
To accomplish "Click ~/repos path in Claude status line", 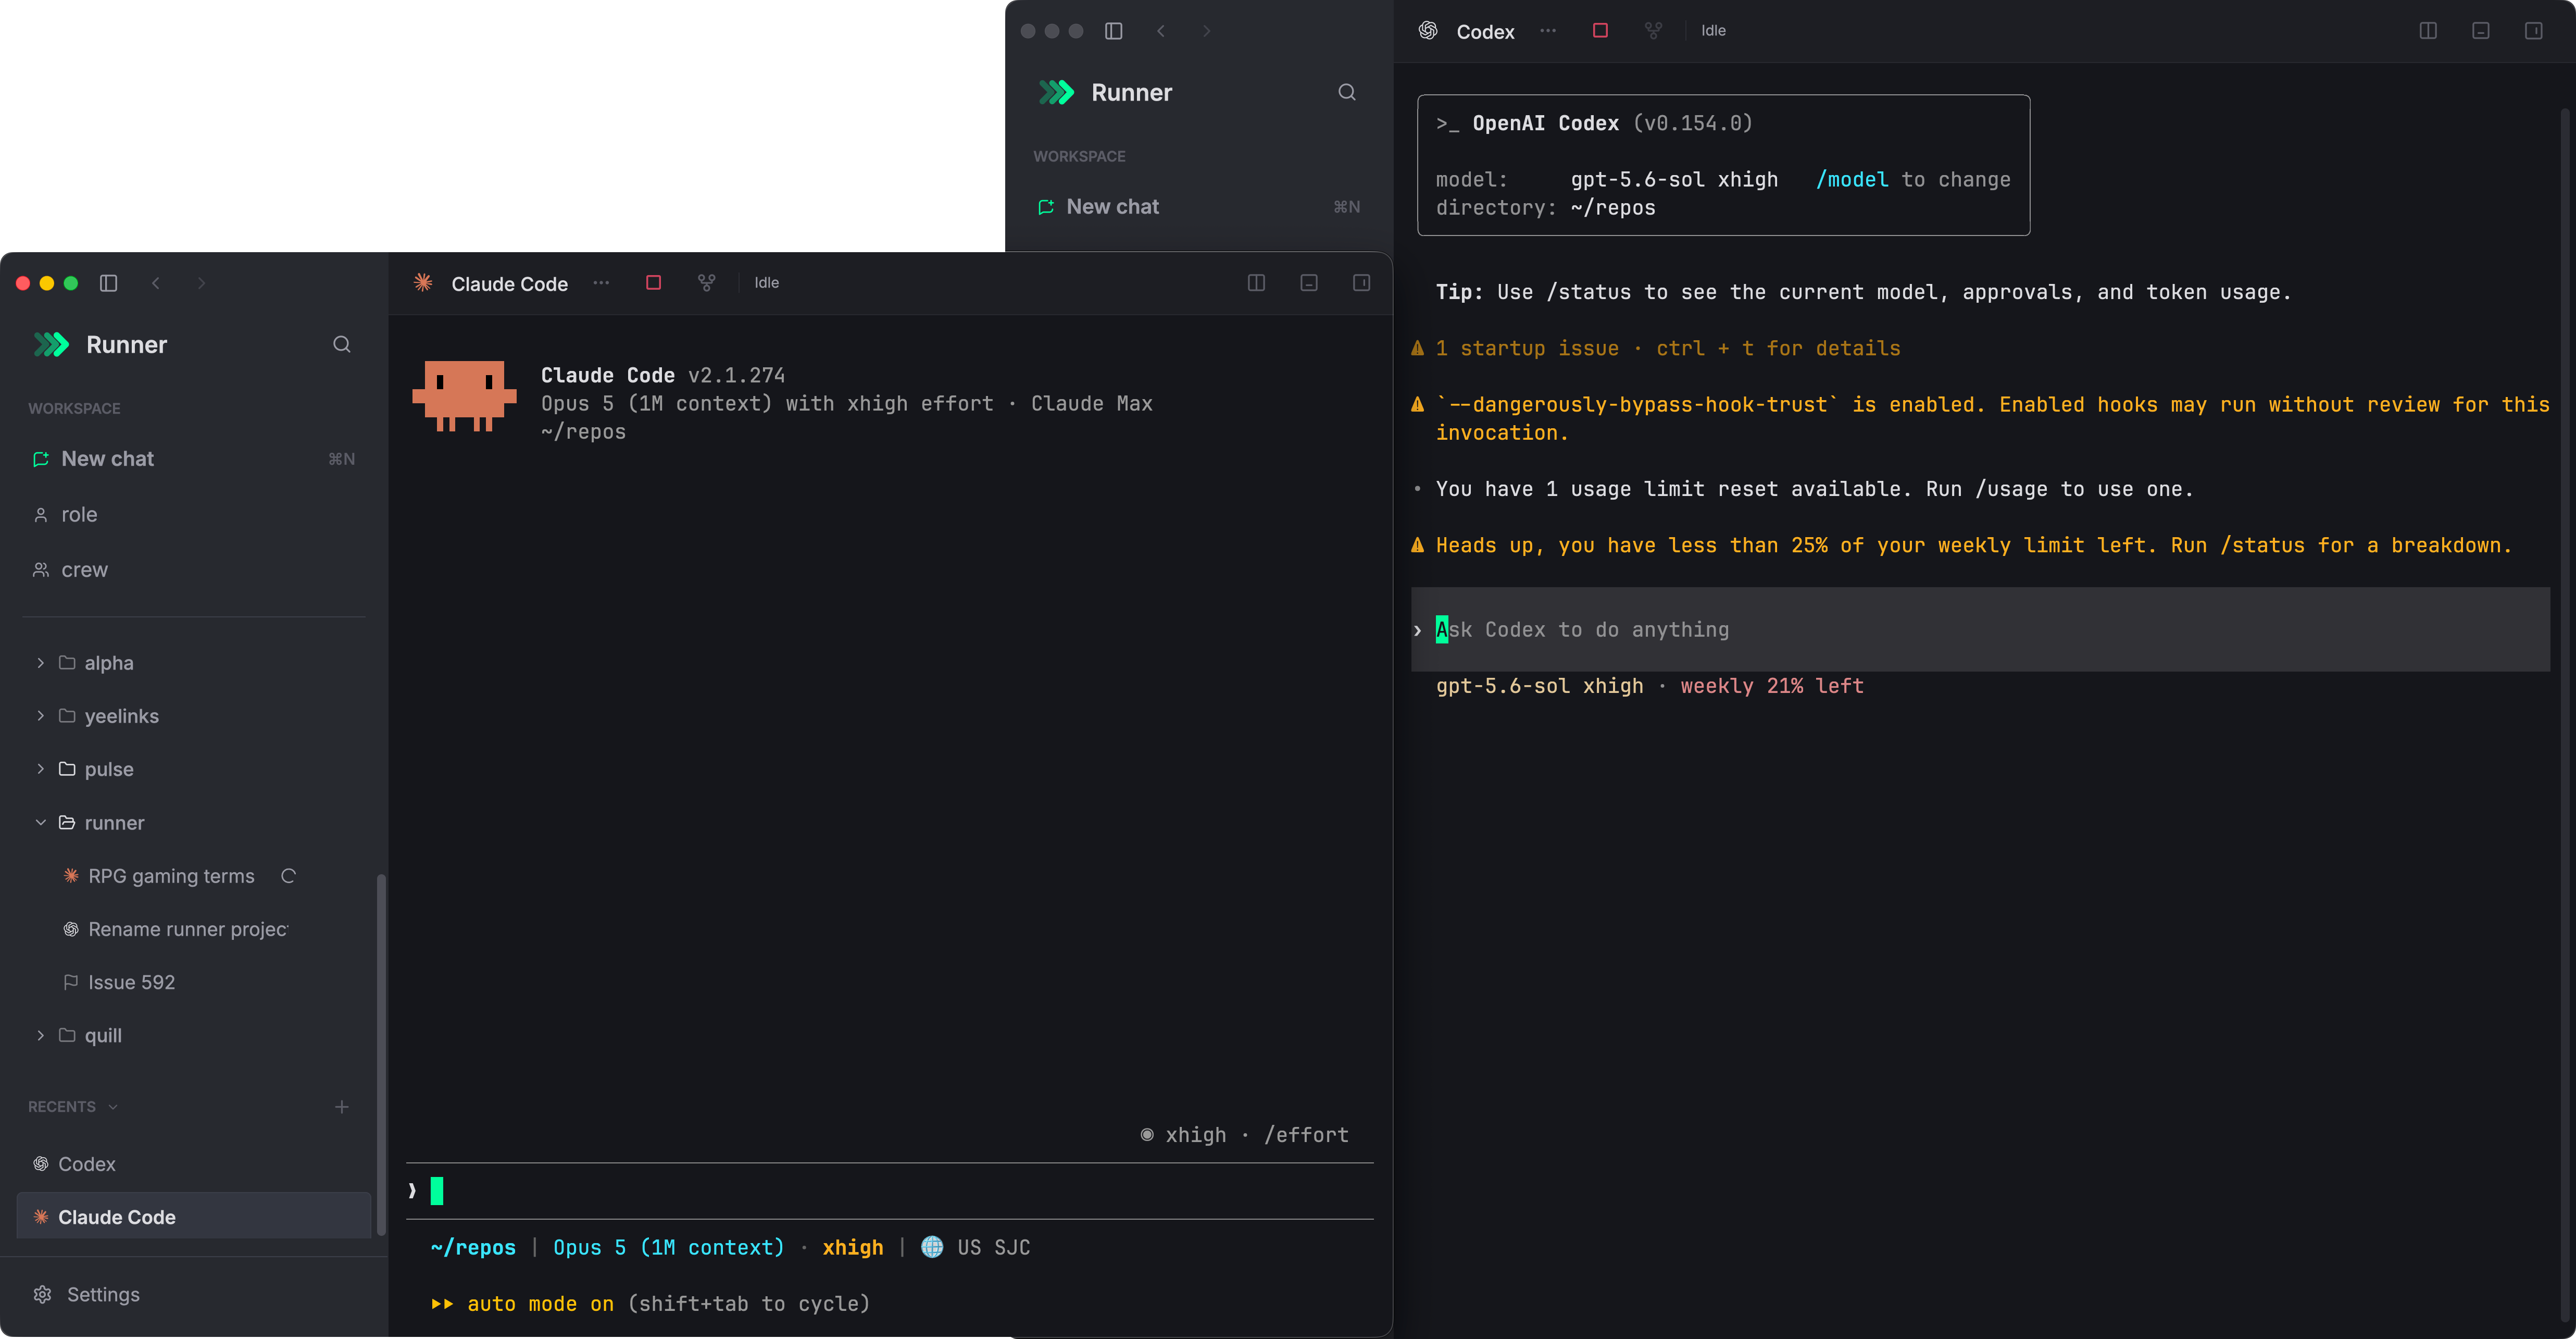I will click(x=473, y=1247).
